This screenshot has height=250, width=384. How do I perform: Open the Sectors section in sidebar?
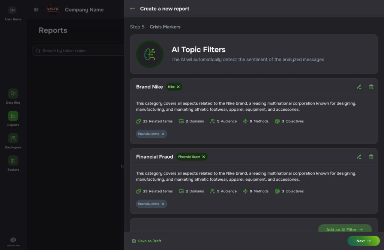tap(13, 161)
